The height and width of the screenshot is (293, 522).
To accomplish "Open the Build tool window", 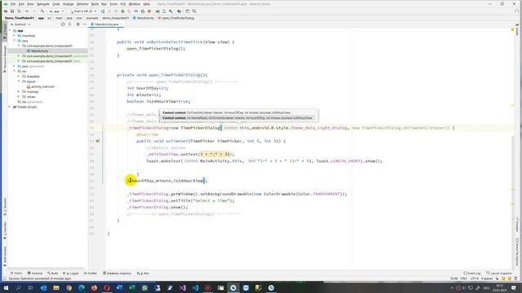I will click(52, 273).
